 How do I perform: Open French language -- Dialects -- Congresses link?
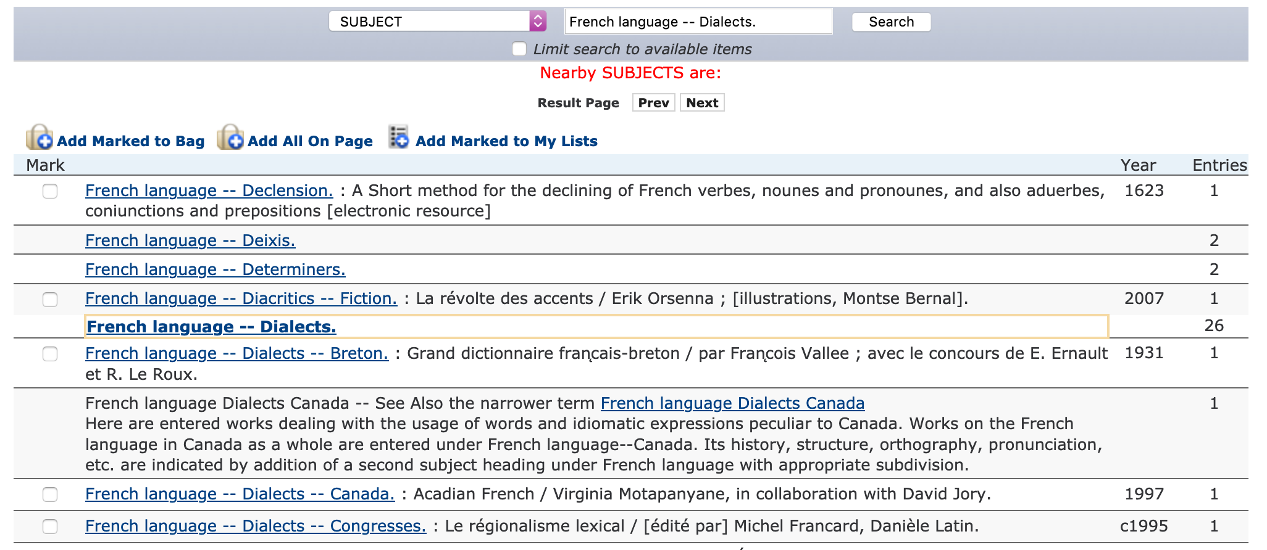pos(256,526)
